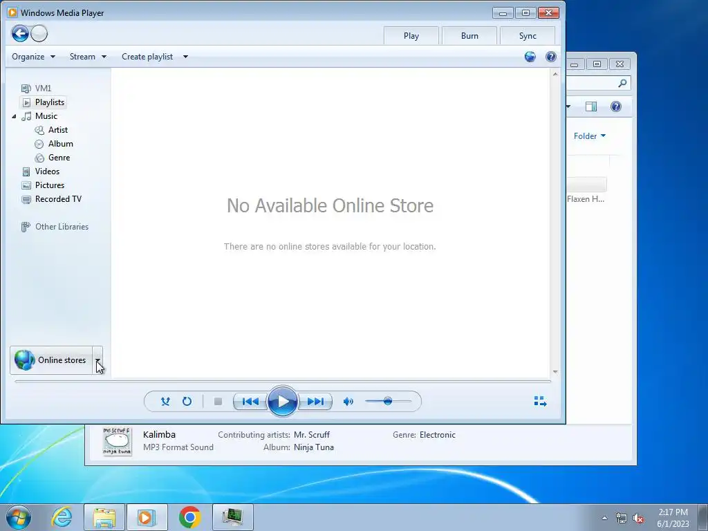Toggle the preview pane in Explorer window

pyautogui.click(x=591, y=106)
